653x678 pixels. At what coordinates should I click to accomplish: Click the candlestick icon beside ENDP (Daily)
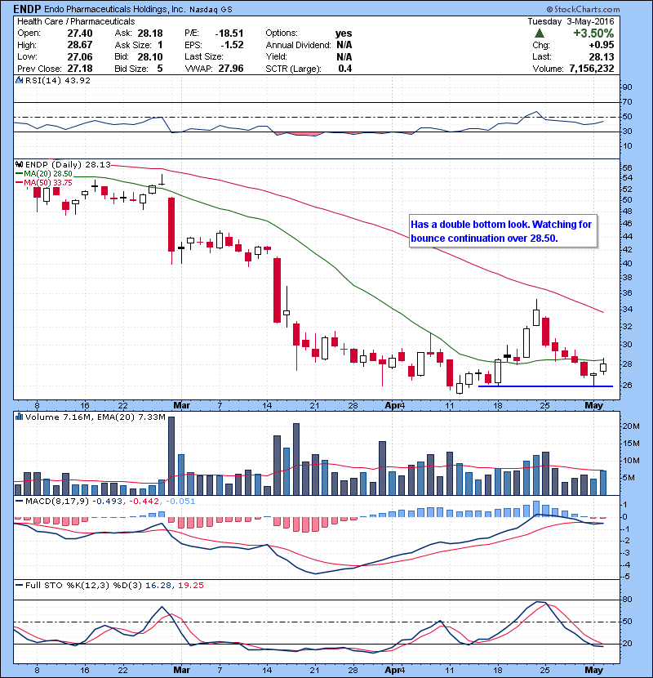(x=19, y=164)
